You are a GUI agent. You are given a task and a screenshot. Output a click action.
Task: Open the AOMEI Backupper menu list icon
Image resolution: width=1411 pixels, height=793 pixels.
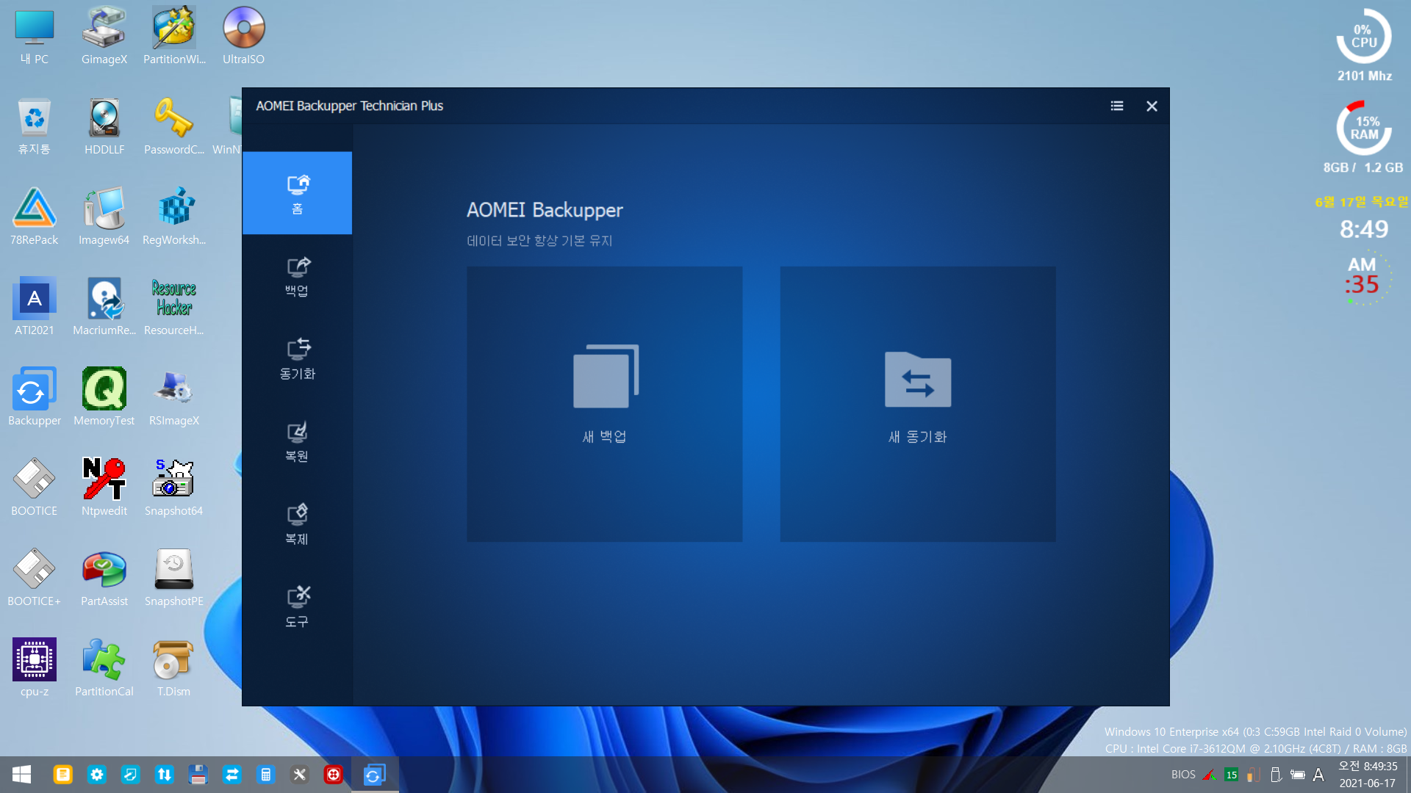(x=1116, y=106)
